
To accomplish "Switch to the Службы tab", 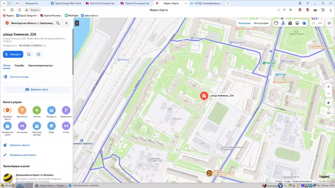I will point(19,66).
